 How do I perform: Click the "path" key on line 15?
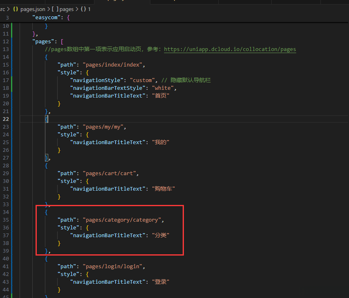(67, 65)
